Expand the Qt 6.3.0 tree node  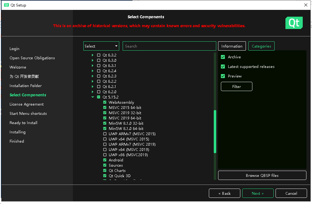[93, 60]
